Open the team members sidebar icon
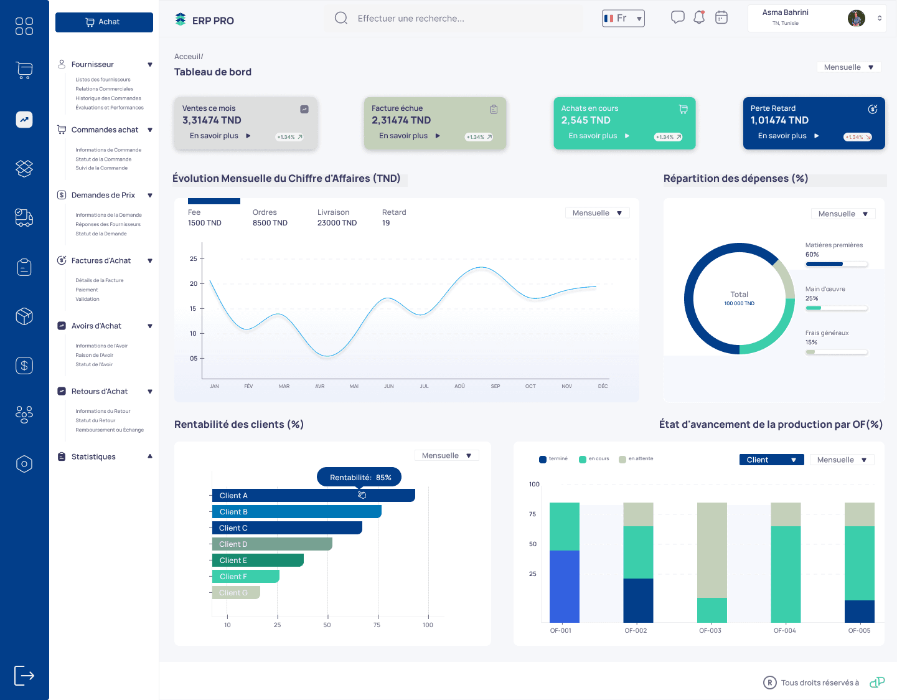Screen dimensions: 897x700 (x=24, y=414)
